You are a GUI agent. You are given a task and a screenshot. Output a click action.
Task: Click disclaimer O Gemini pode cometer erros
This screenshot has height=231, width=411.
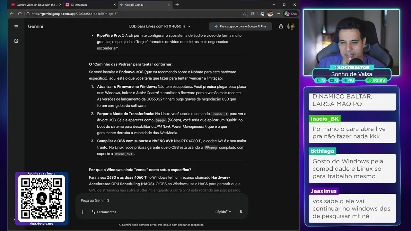coord(162,225)
